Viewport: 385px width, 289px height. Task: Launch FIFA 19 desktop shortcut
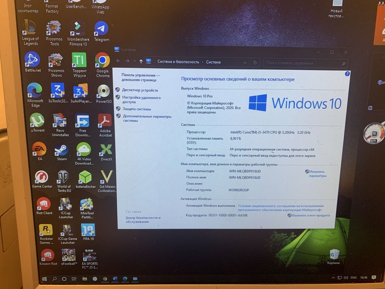88,232
